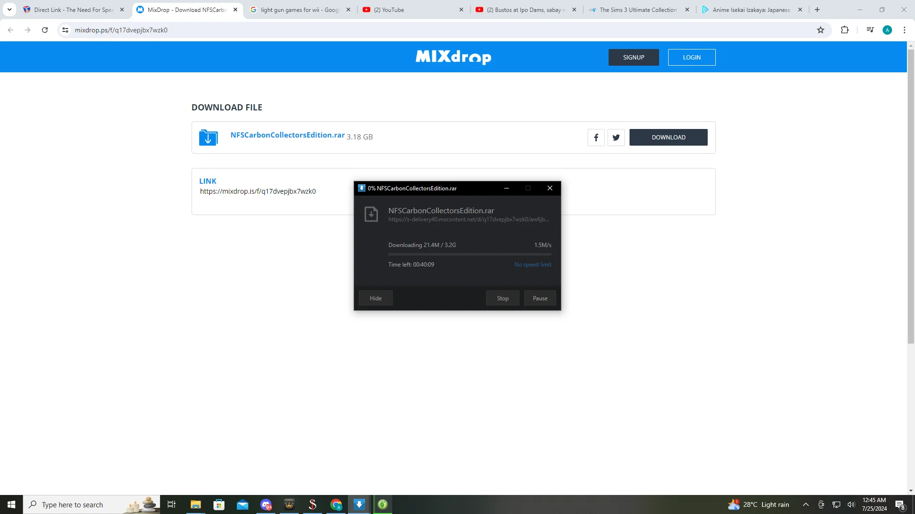Viewport: 915px width, 514px height.
Task: Open the Chrome three-dot menu
Action: [x=905, y=30]
